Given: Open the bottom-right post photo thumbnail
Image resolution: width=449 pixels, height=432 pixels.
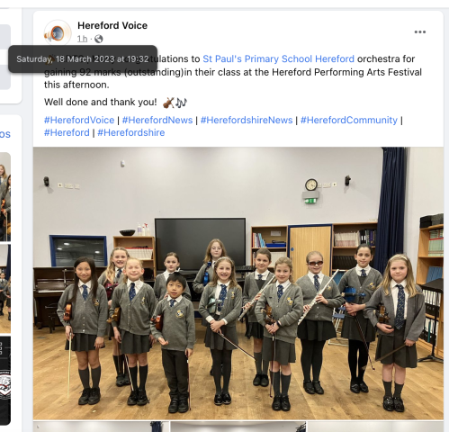Looking at the screenshot, I should pyautogui.click(x=375, y=427).
